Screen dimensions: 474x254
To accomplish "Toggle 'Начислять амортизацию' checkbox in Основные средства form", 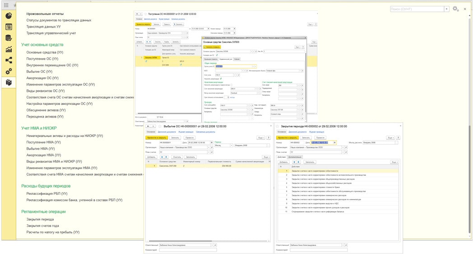I will click(221, 79).
